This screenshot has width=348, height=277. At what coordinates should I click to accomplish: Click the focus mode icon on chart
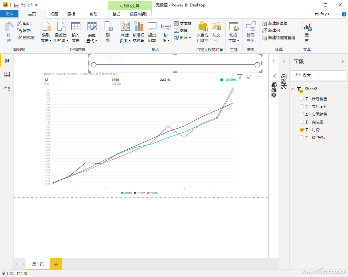coord(249,77)
